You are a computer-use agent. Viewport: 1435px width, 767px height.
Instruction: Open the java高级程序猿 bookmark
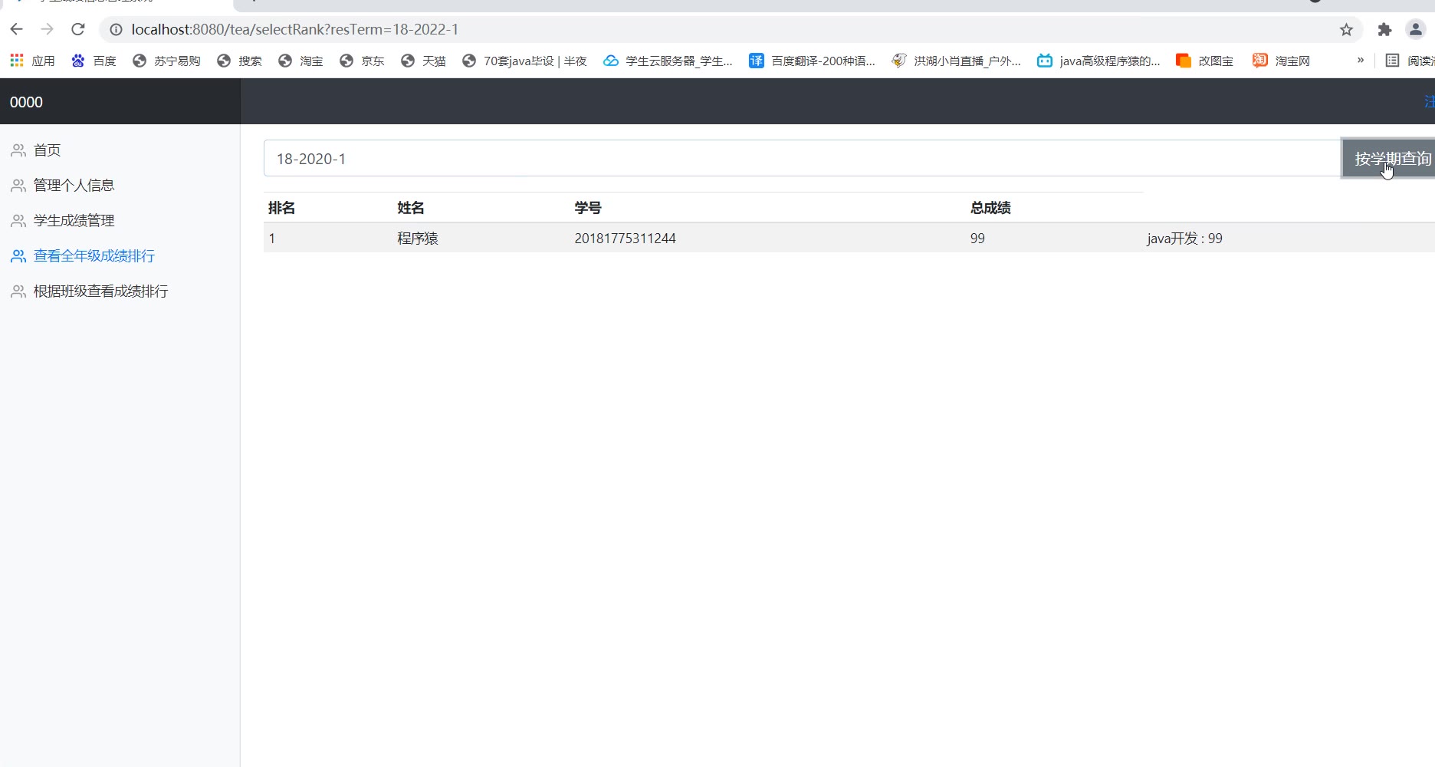click(x=1098, y=61)
